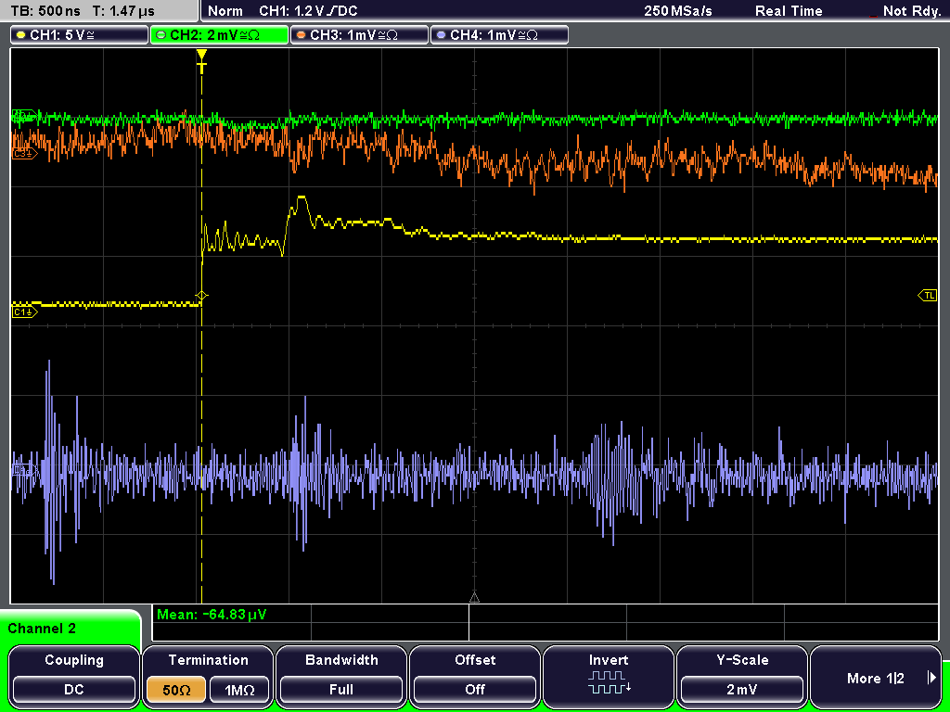Click the Real Time acquisition label
The width and height of the screenshot is (950, 712).
[x=789, y=11]
